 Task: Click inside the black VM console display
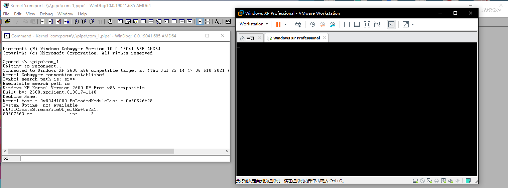pos(357,109)
